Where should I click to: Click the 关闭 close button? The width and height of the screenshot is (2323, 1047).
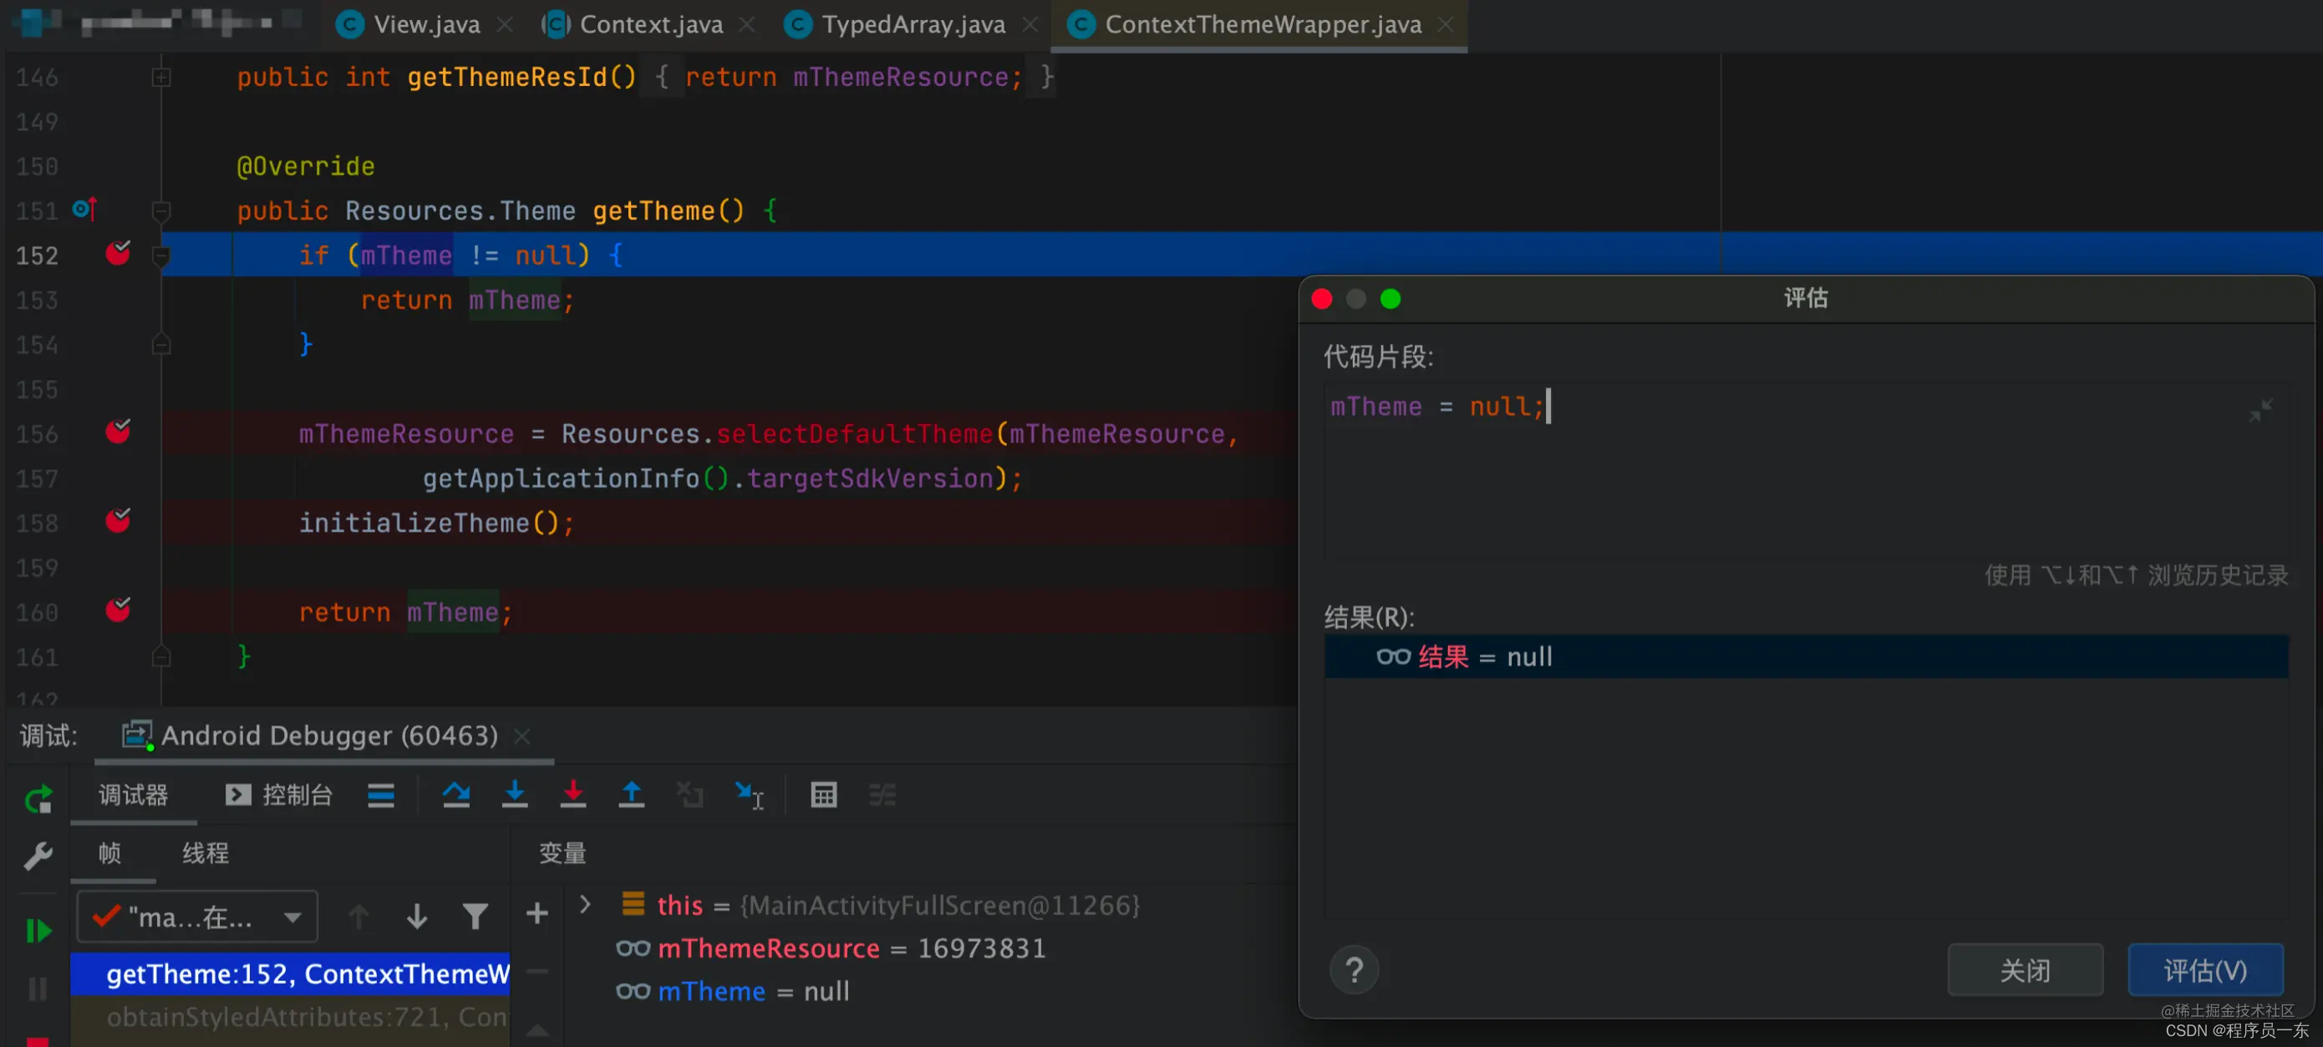click(2025, 970)
